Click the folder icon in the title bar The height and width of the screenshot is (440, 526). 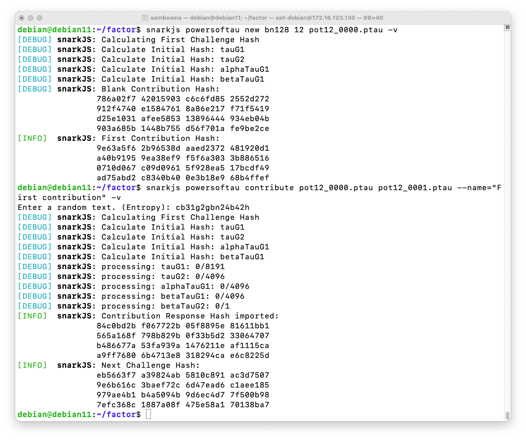click(x=145, y=18)
